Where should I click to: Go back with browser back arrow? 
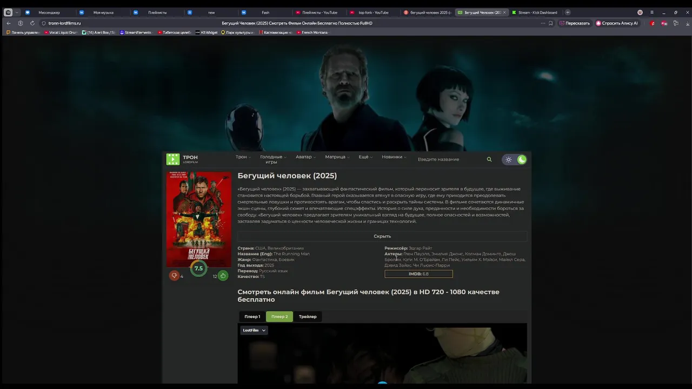point(8,23)
